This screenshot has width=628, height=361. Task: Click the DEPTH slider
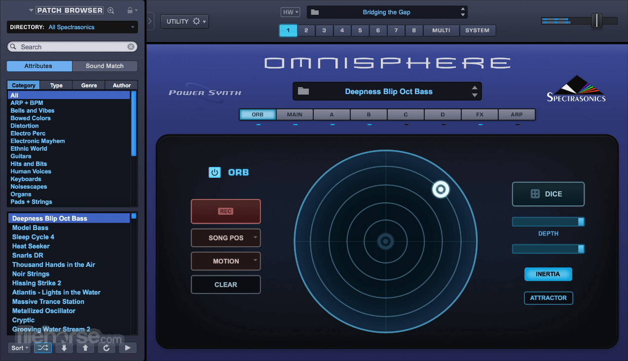[548, 222]
